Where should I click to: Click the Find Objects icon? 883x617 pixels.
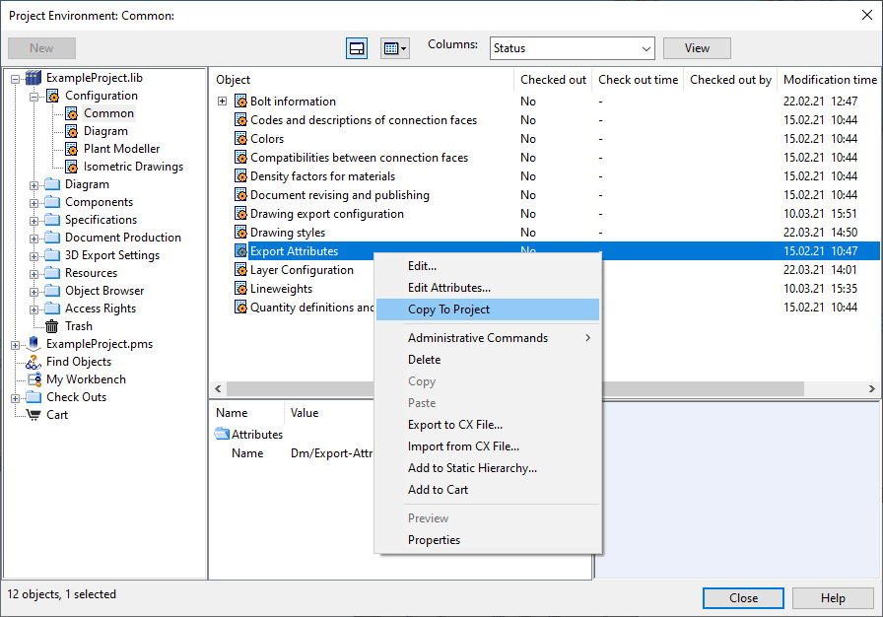[34, 362]
